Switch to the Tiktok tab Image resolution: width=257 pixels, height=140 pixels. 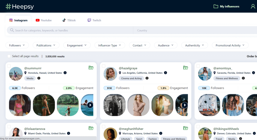69,20
